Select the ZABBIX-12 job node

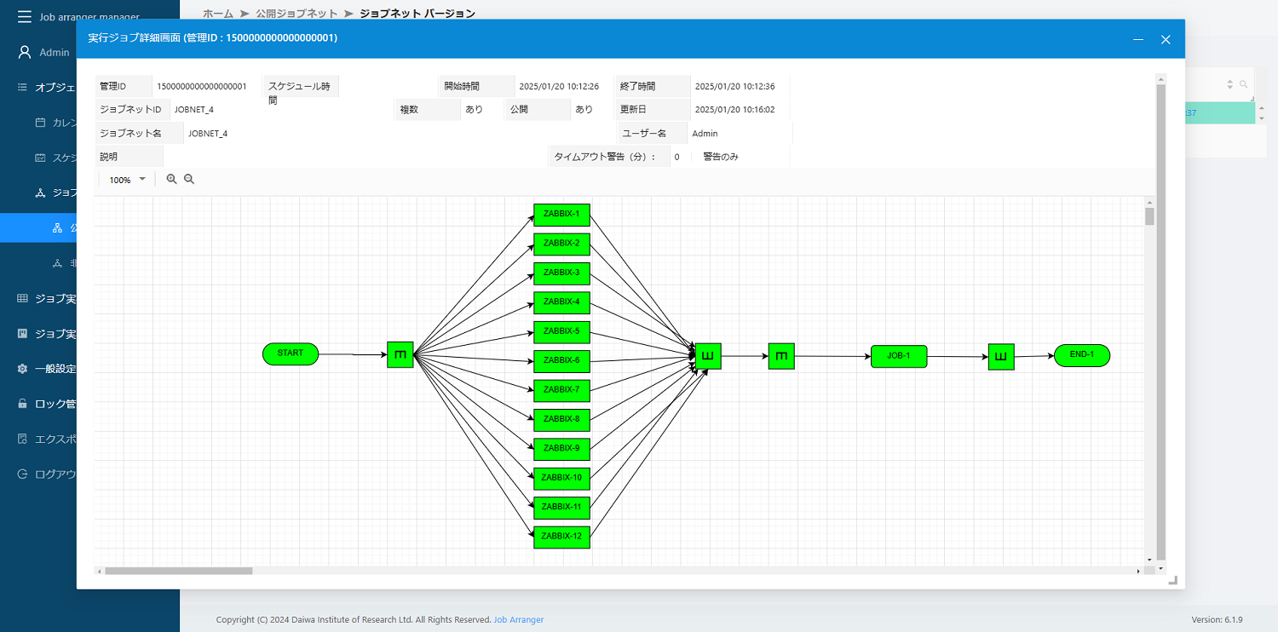pos(561,537)
